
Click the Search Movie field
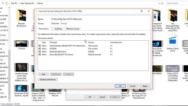[177, 3]
